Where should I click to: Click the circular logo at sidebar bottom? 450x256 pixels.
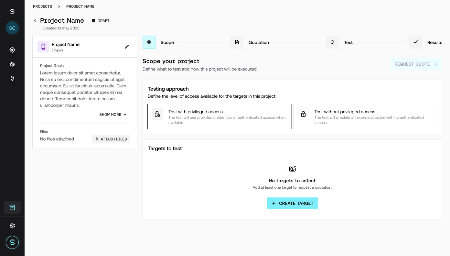point(12,242)
